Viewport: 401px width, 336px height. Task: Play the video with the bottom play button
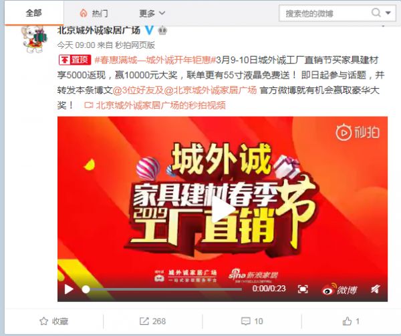coord(69,289)
